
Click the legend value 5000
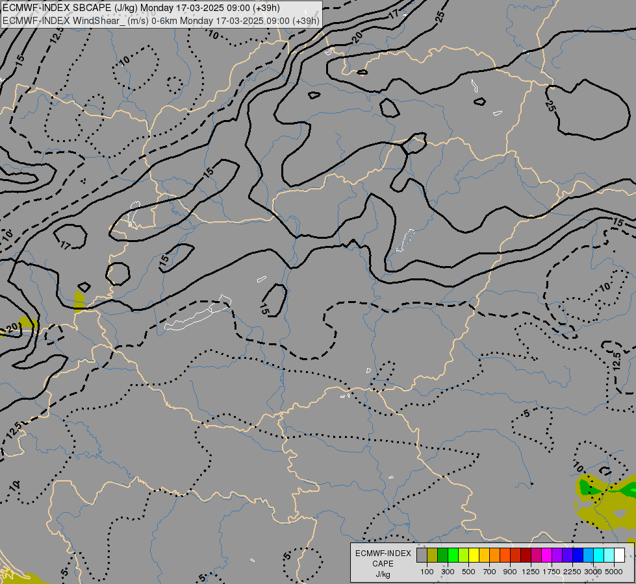pyautogui.click(x=614, y=572)
